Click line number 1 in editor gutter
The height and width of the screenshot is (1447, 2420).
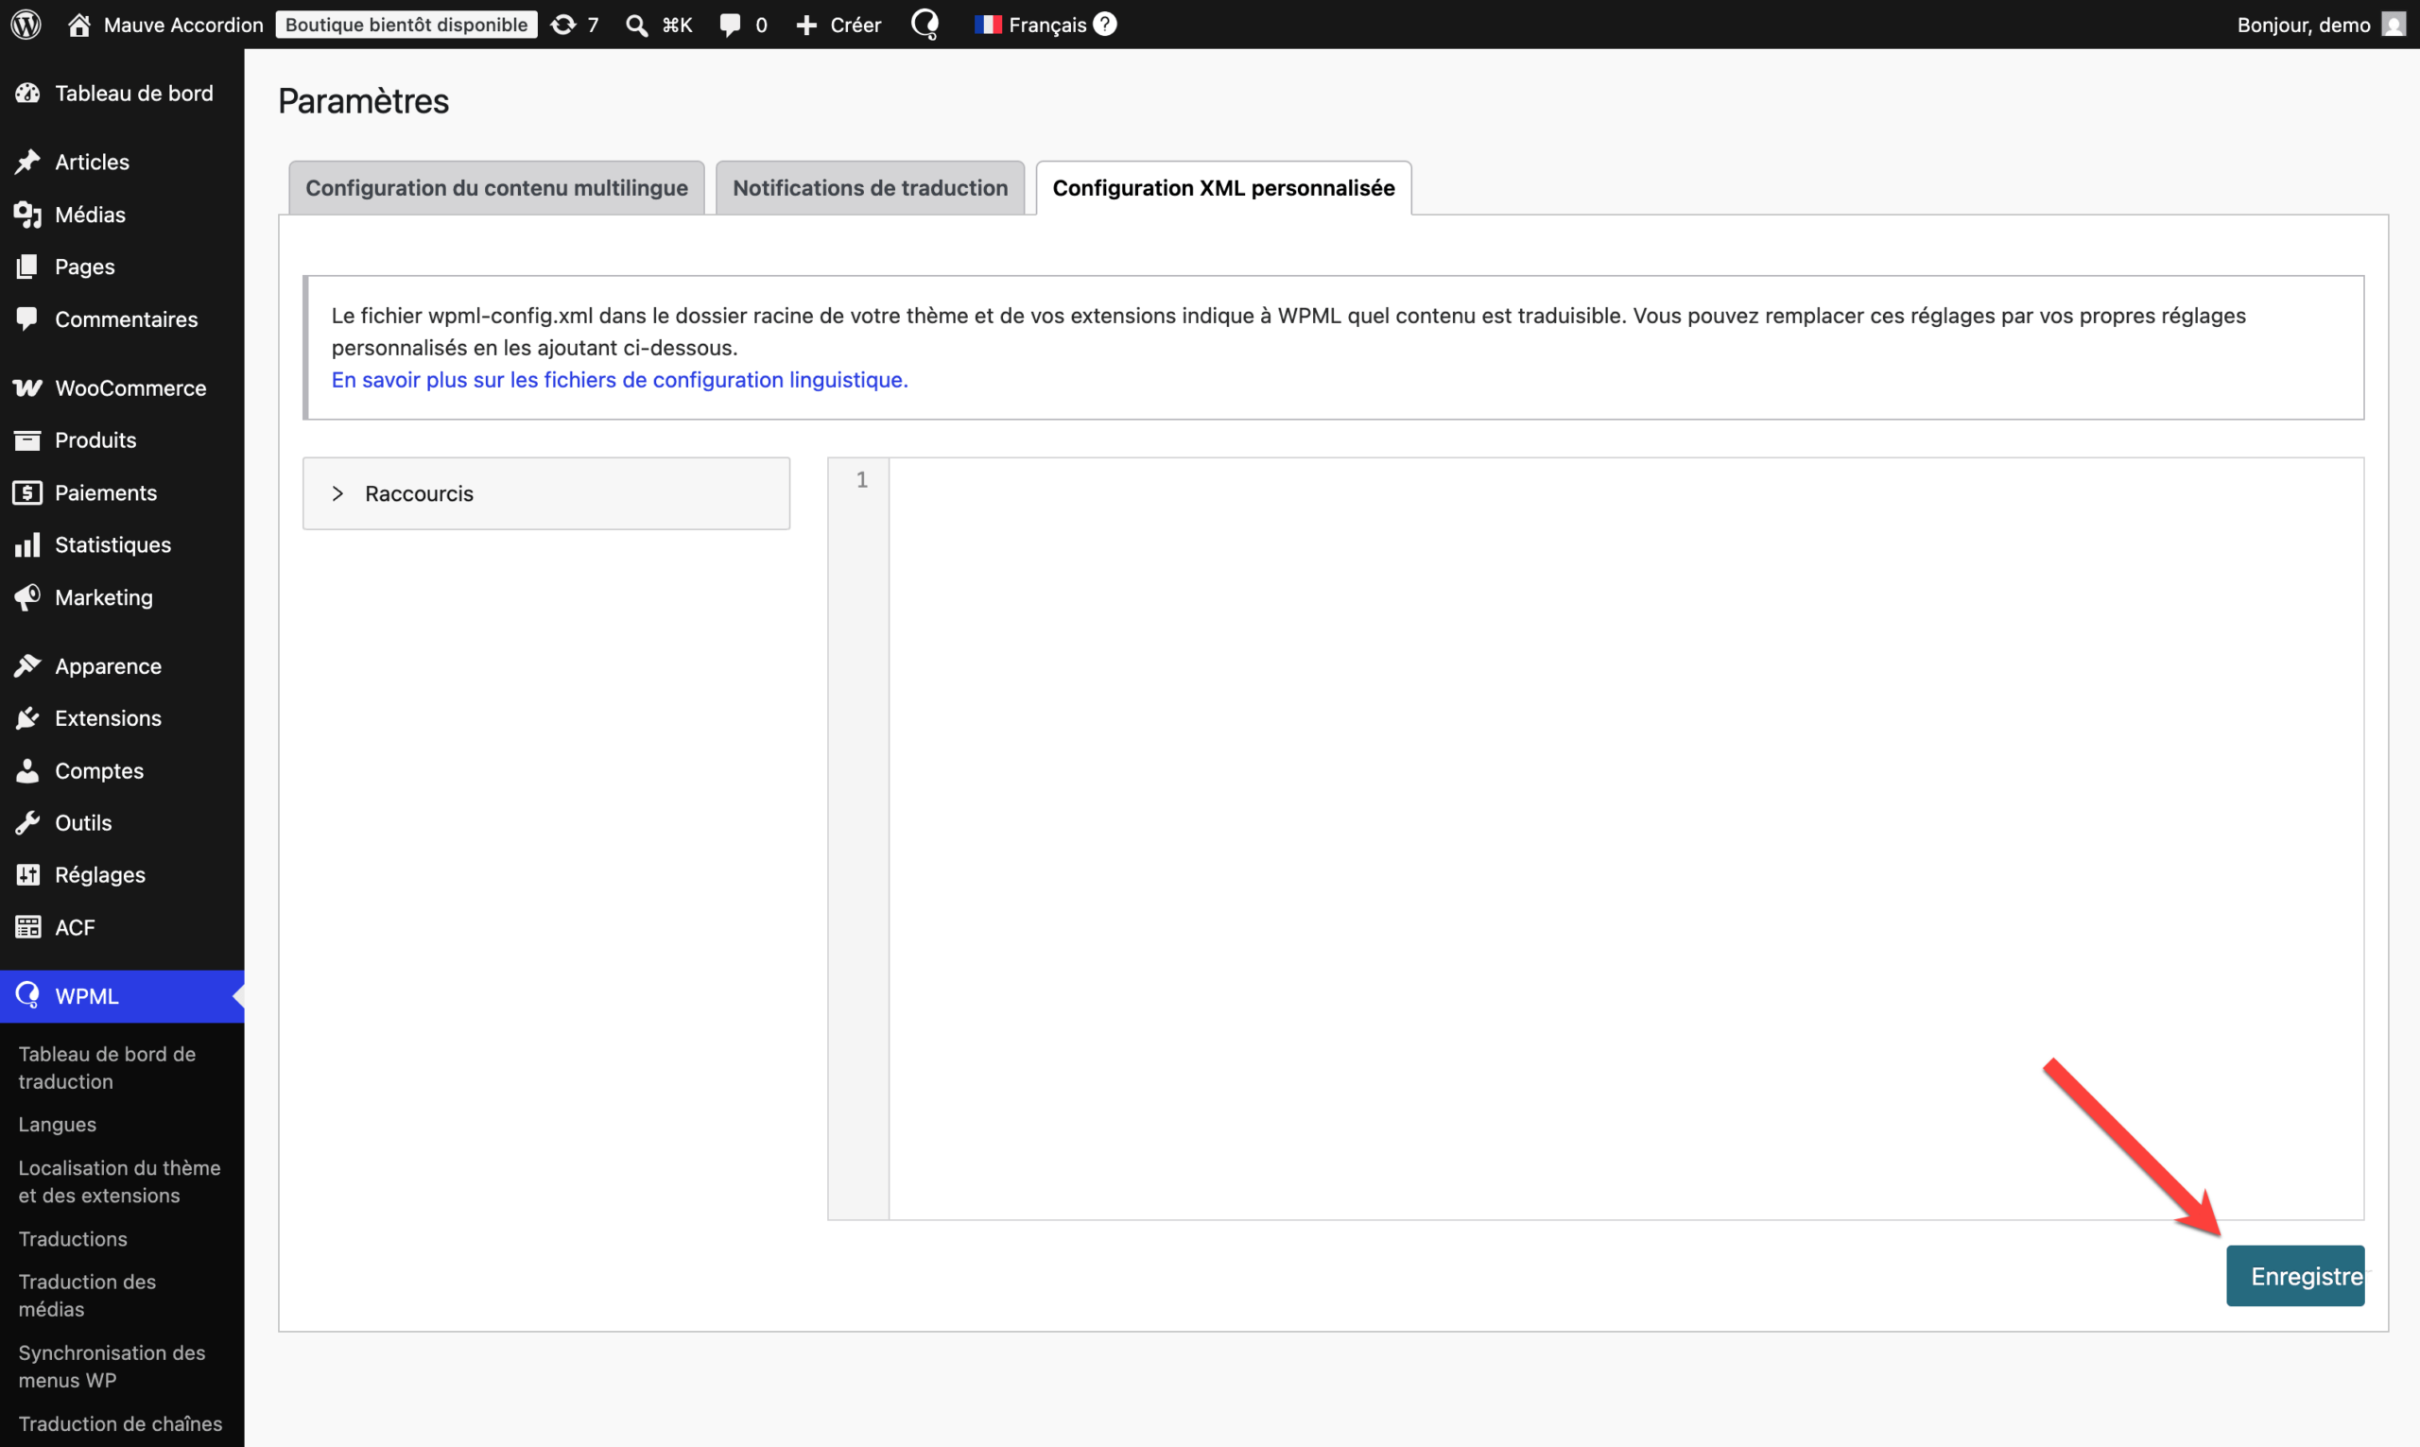[x=862, y=480]
